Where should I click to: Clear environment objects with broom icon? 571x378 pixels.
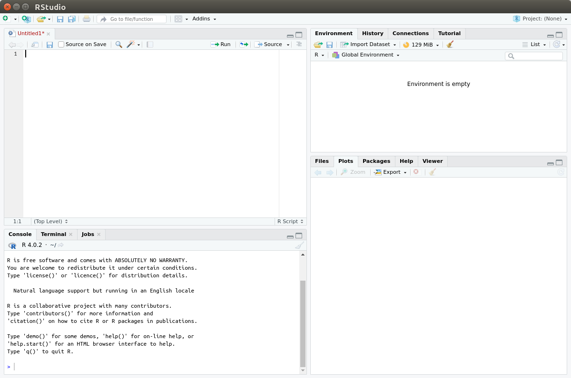pyautogui.click(x=450, y=45)
